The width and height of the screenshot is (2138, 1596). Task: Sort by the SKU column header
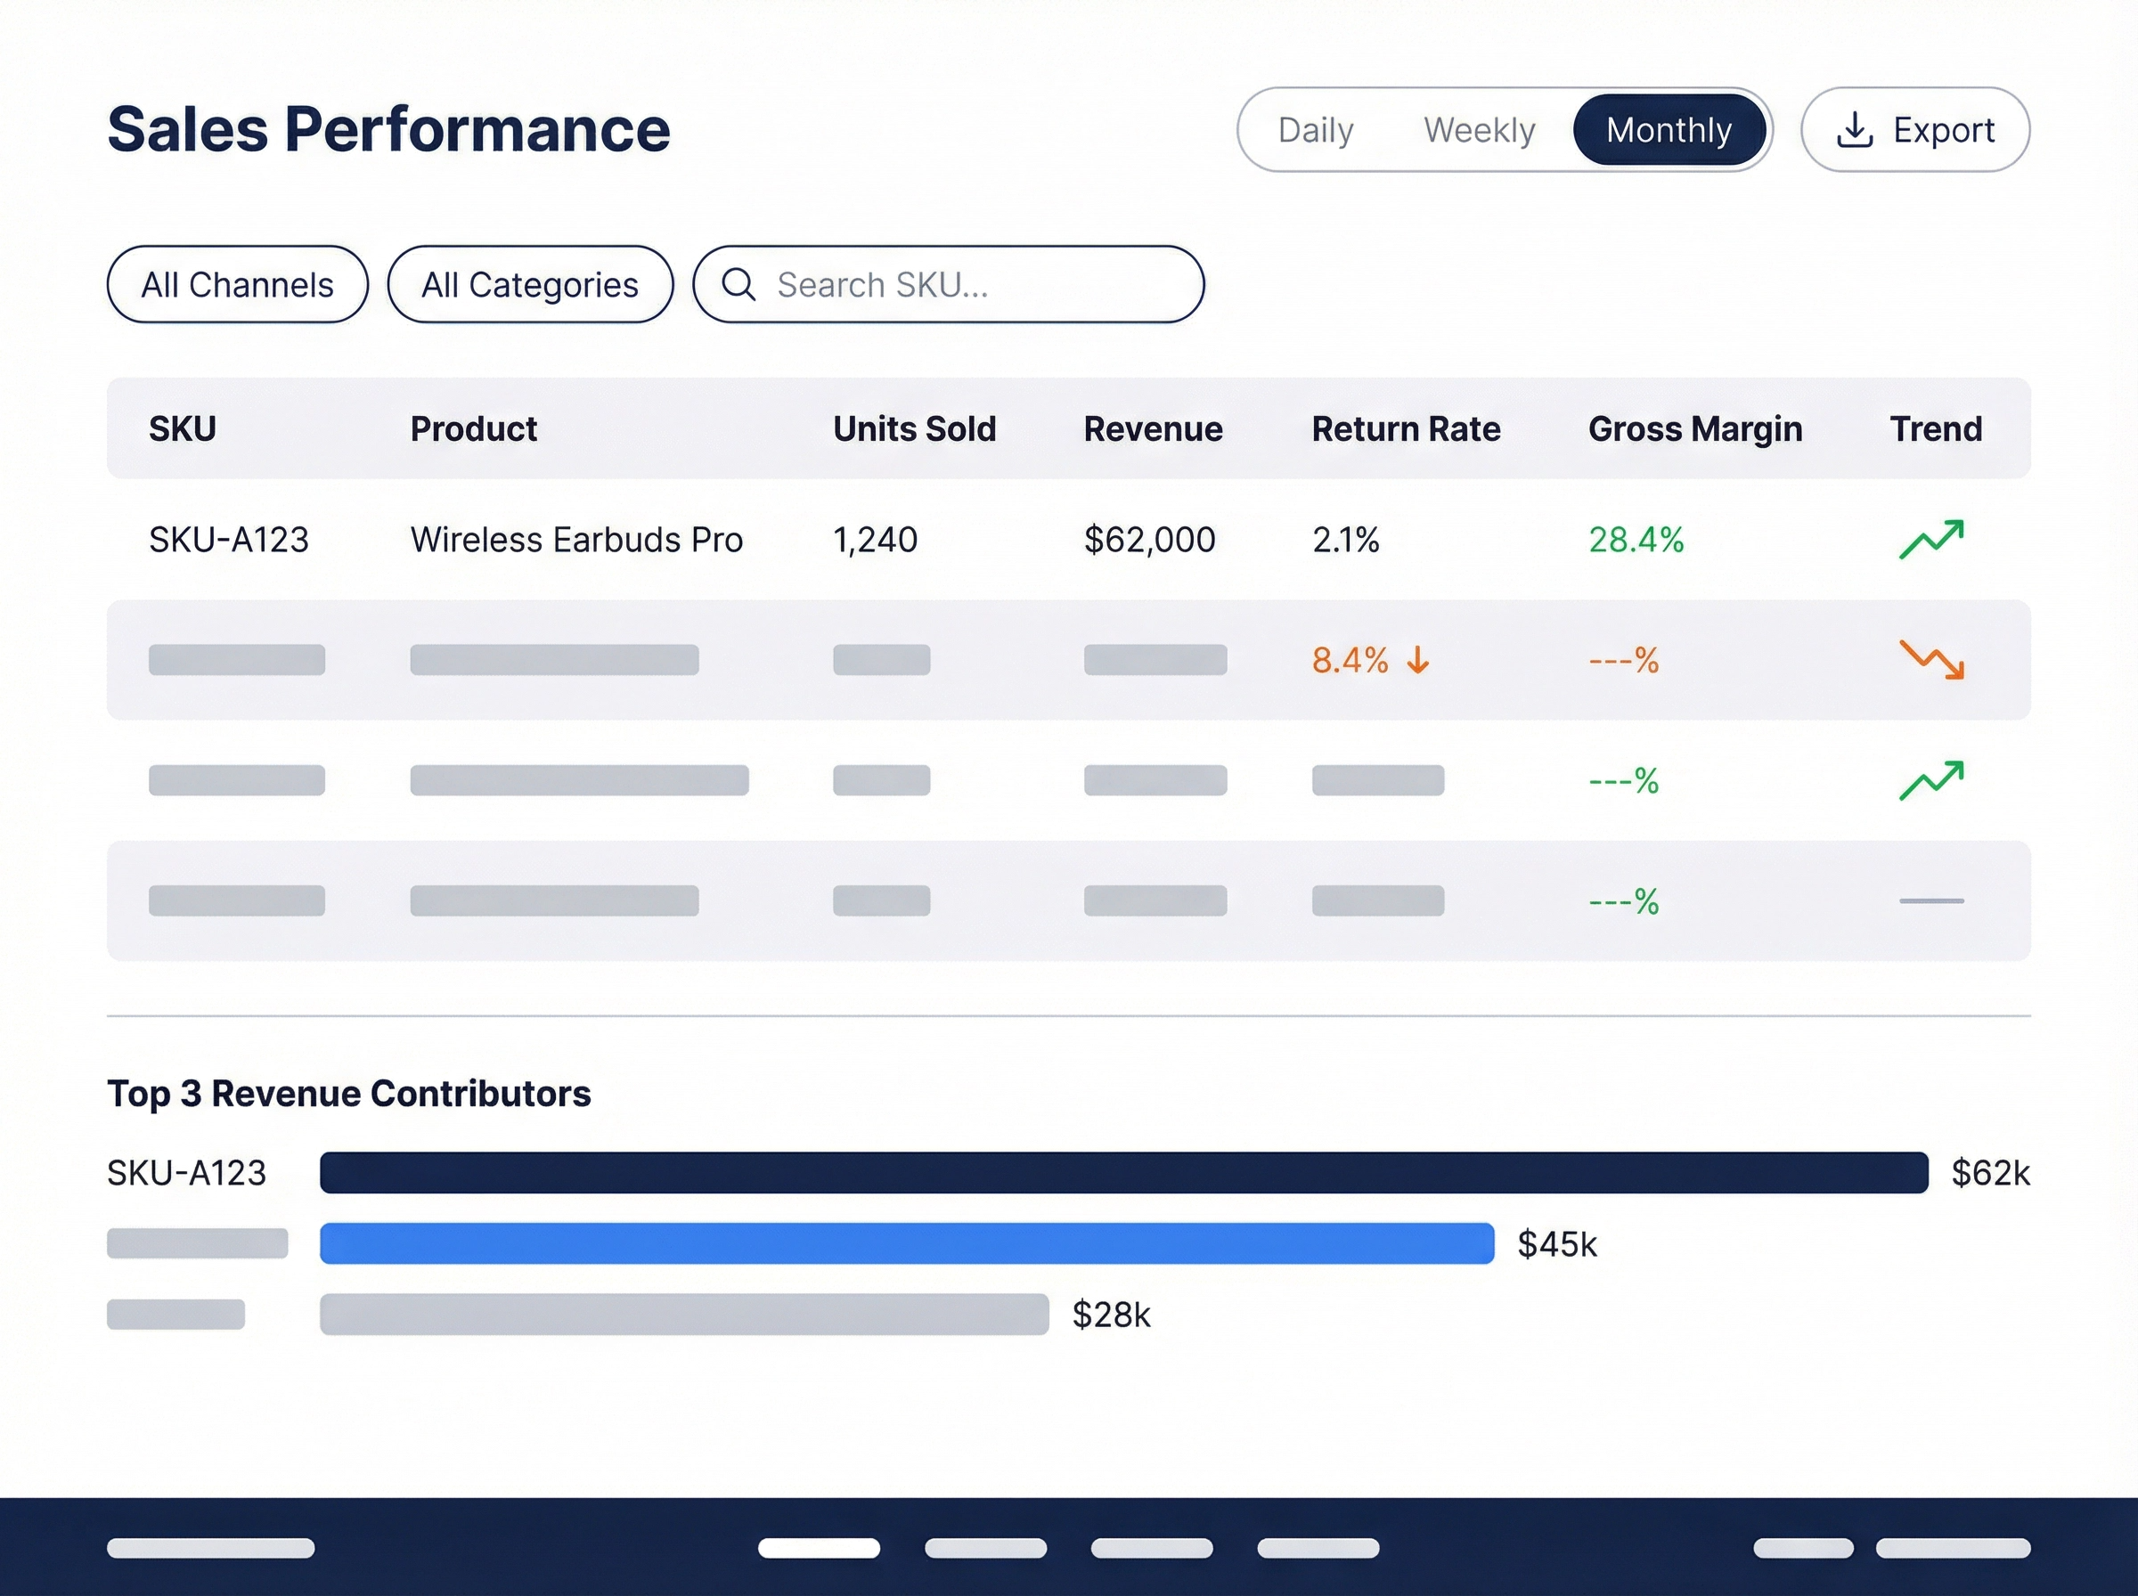(x=183, y=428)
